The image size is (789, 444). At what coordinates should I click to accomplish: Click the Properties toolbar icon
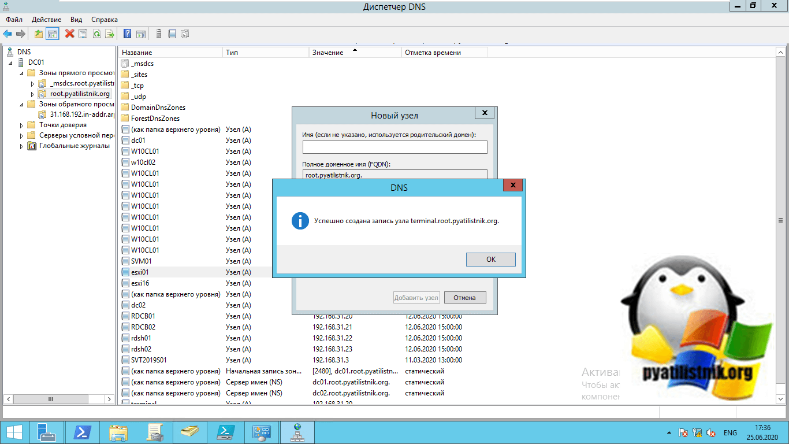click(x=83, y=34)
